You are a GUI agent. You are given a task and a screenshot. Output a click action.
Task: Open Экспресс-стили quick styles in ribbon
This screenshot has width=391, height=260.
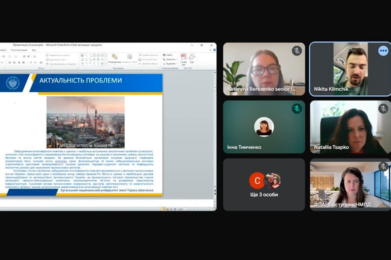pyautogui.click(x=129, y=58)
